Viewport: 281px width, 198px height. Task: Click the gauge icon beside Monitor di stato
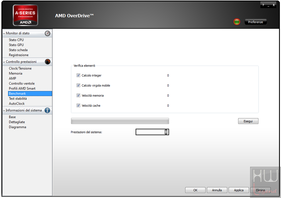(48, 33)
